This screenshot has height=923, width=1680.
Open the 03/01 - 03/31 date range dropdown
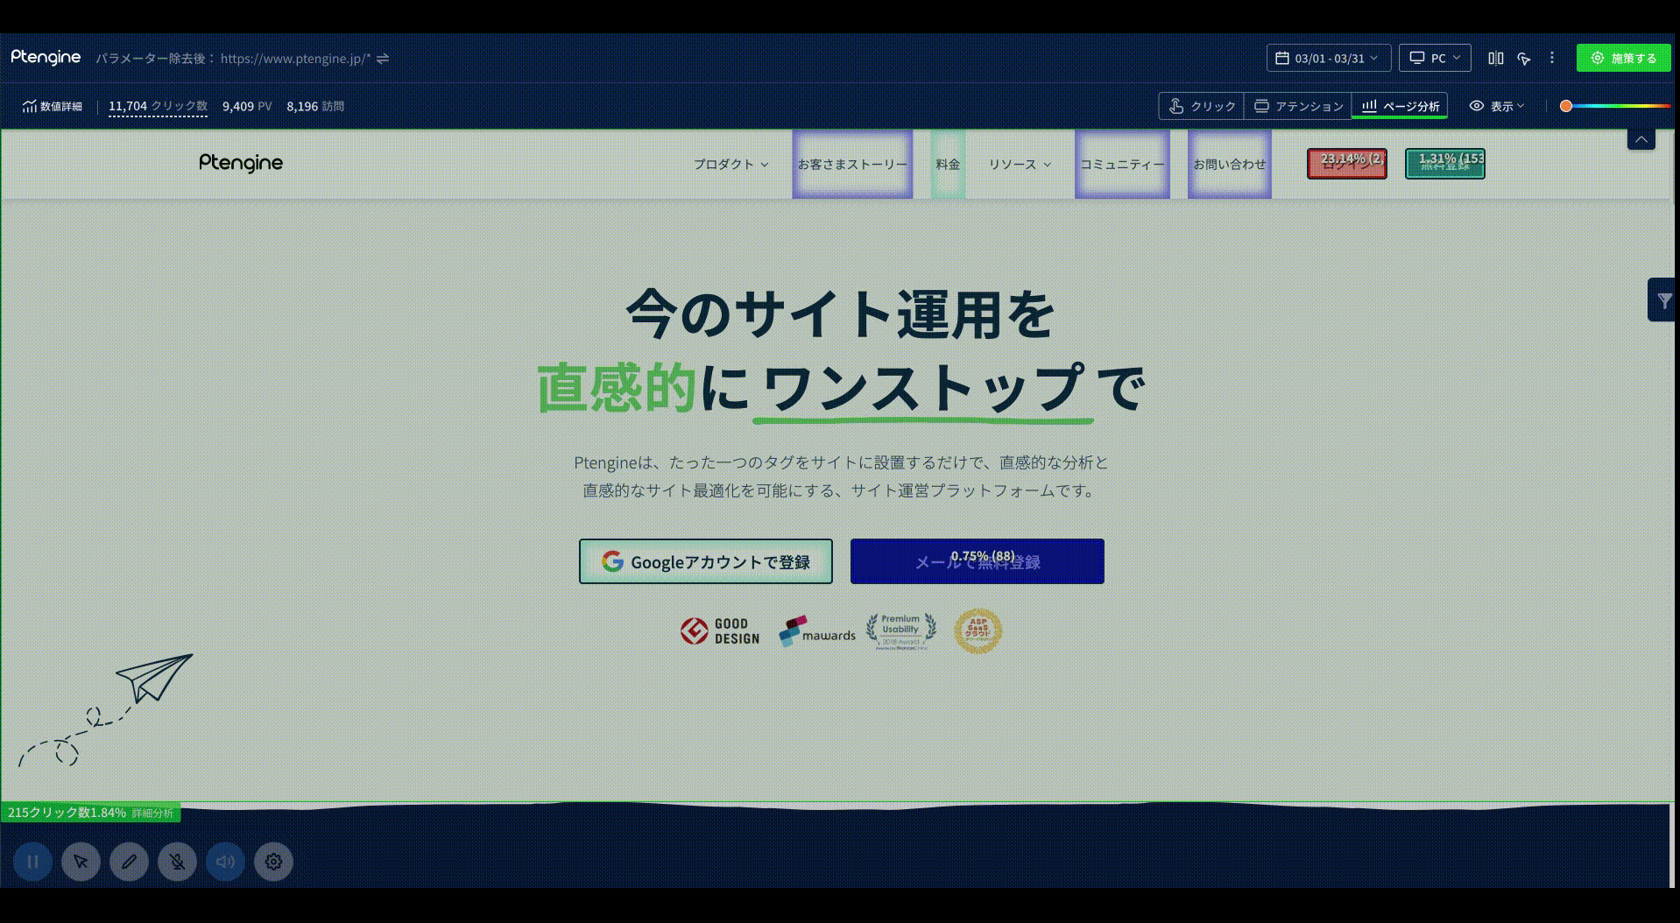point(1328,58)
